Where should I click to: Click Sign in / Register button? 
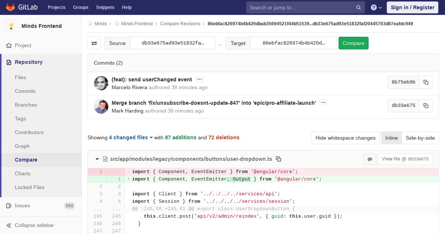point(412,7)
